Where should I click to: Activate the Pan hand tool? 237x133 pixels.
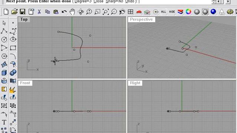click(72, 12)
